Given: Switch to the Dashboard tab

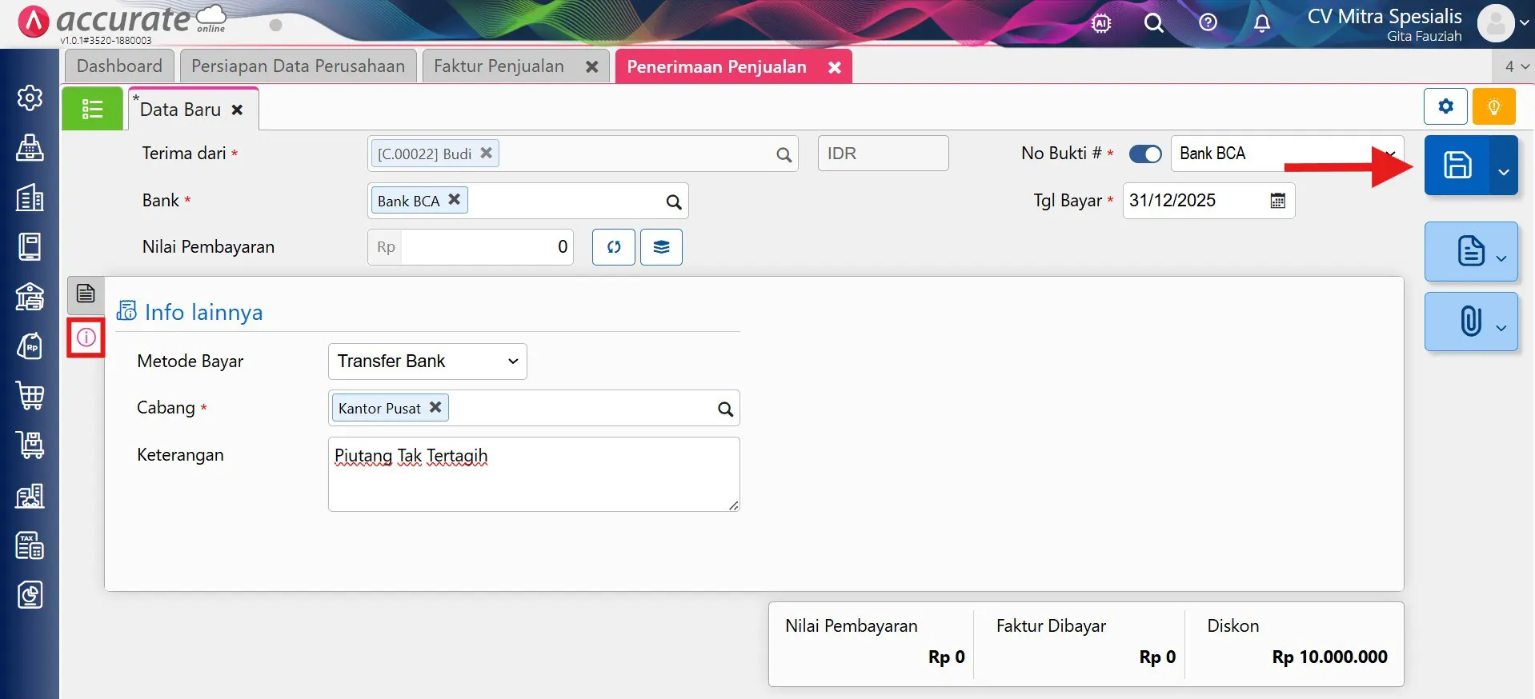Looking at the screenshot, I should (x=119, y=66).
